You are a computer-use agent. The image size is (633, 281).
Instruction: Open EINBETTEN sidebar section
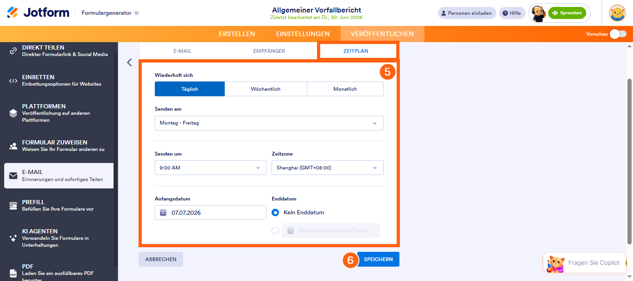(x=59, y=81)
